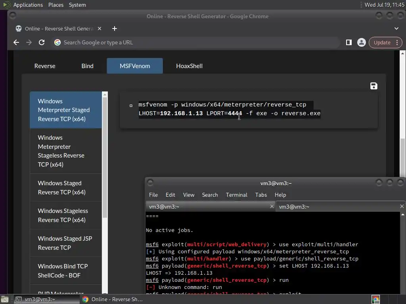This screenshot has height=304, width=406.
Task: Open the Chrome three-dot menu
Action: coord(397,42)
